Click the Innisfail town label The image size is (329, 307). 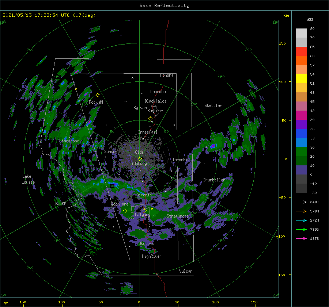point(148,132)
